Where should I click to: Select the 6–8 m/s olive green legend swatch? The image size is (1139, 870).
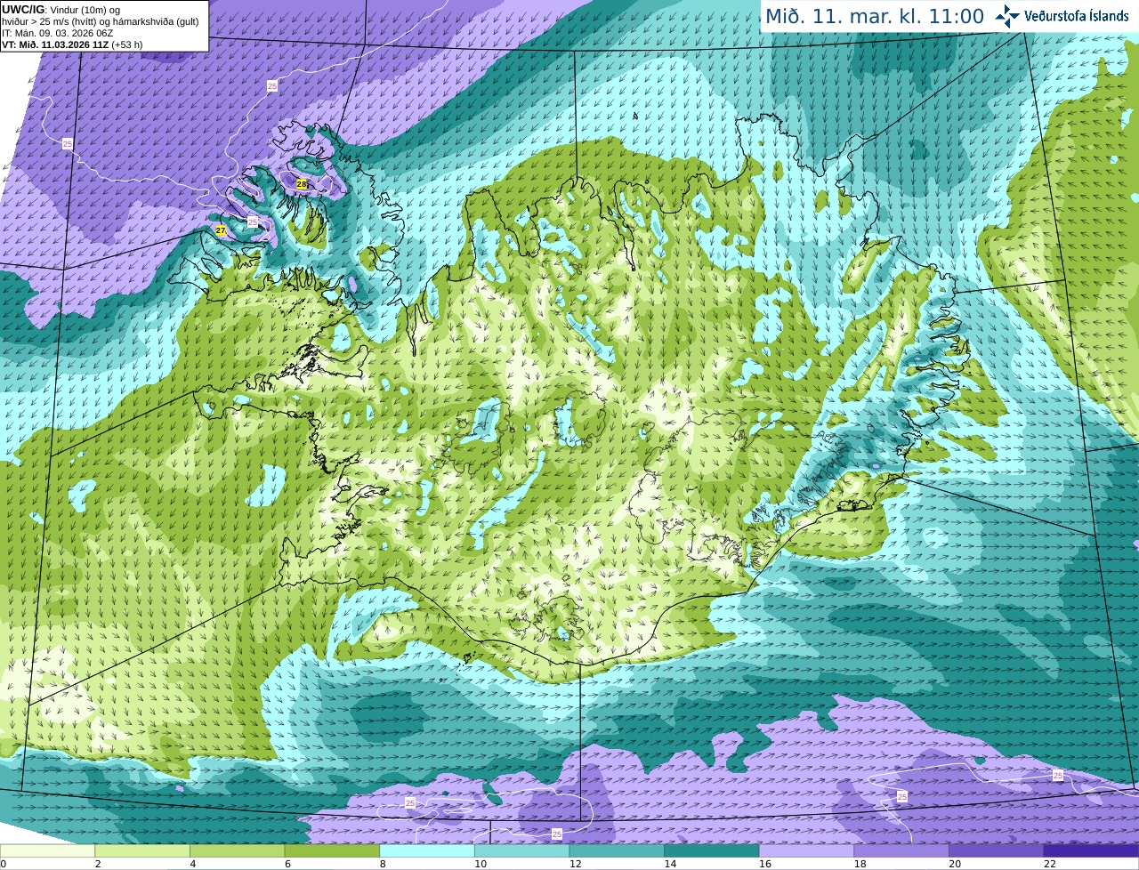332,850
